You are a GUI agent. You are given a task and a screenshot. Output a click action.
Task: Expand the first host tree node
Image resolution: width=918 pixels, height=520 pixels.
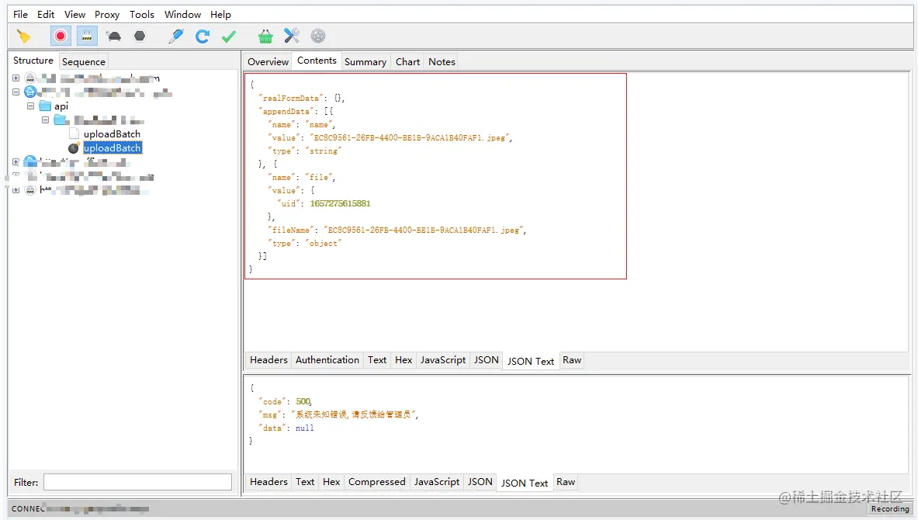pos(16,78)
